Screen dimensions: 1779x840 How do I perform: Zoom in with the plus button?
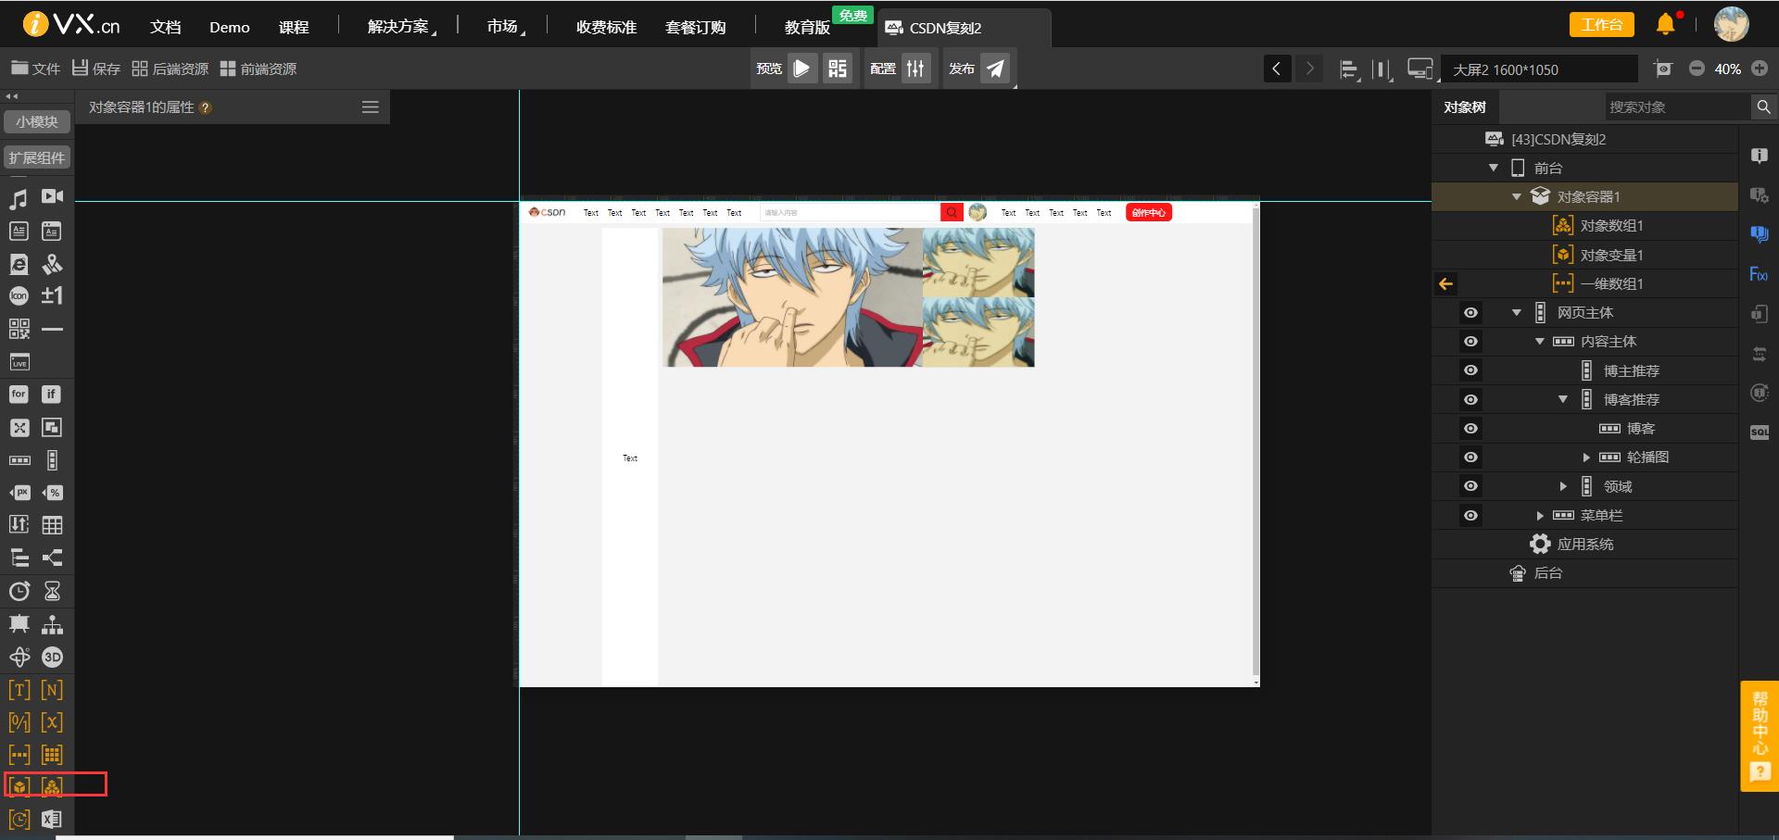[1760, 69]
